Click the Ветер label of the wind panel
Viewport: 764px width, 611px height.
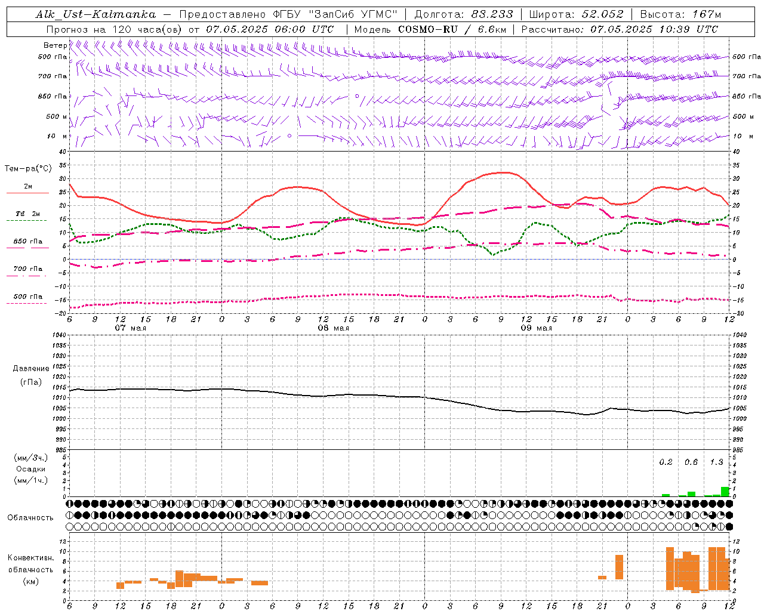55,45
